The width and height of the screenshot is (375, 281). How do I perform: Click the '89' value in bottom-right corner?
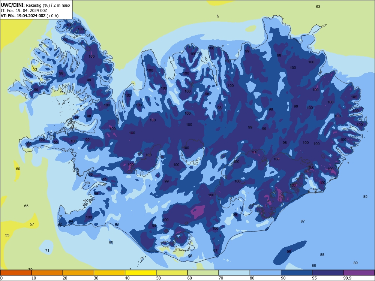point(355,263)
